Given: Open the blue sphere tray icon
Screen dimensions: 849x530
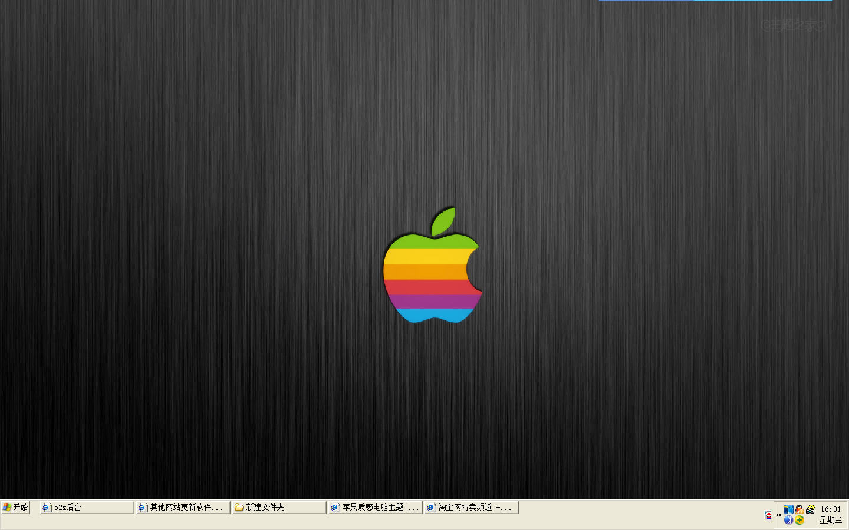Looking at the screenshot, I should point(788,519).
